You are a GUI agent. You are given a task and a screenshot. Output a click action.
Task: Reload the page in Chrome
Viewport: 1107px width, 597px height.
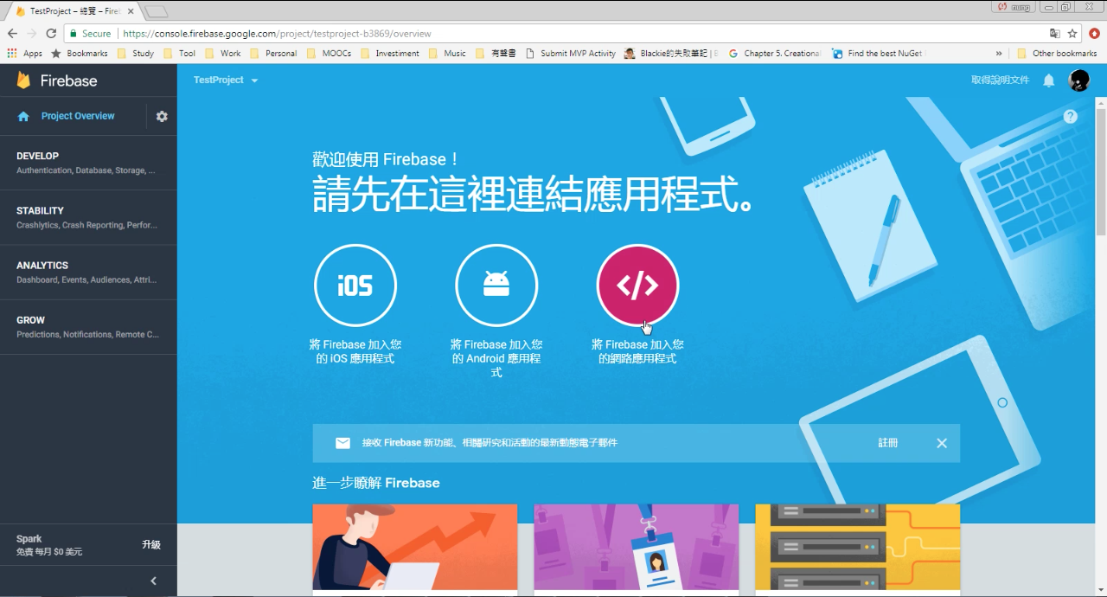coord(51,34)
